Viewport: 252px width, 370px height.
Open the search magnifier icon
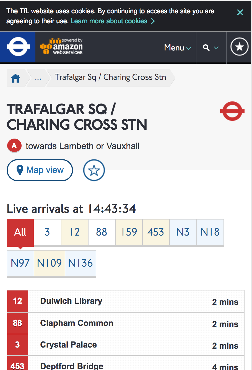[206, 48]
